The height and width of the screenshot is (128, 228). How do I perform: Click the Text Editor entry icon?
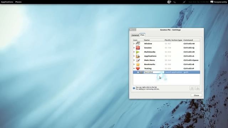tap(141, 72)
